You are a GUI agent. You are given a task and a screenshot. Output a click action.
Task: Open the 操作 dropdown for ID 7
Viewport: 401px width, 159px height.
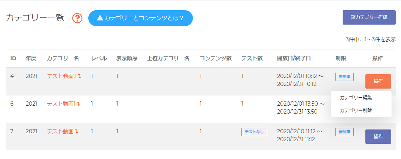point(378,137)
